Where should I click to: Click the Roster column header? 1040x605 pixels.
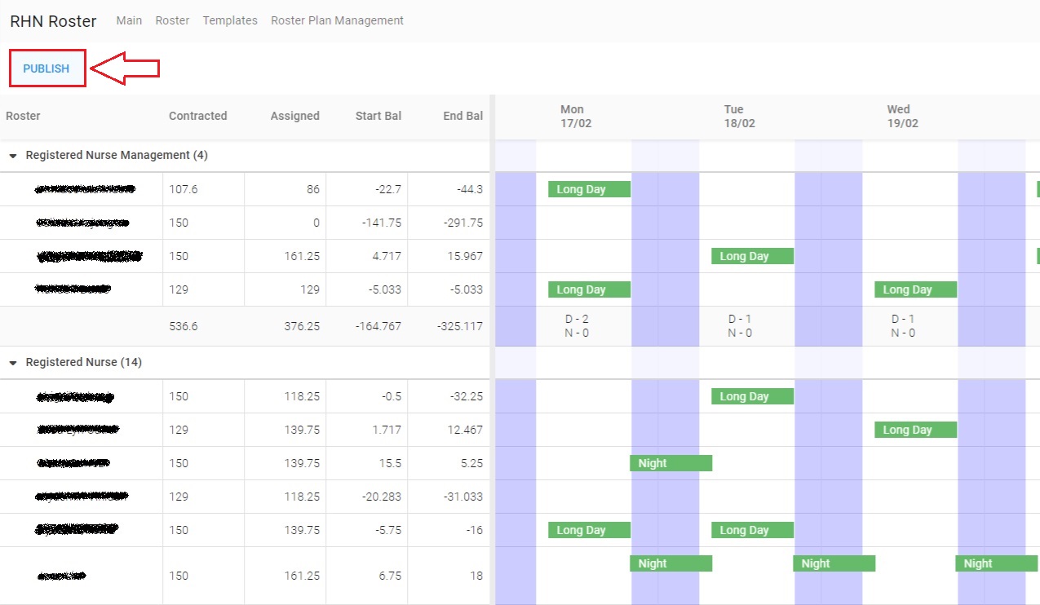point(23,116)
